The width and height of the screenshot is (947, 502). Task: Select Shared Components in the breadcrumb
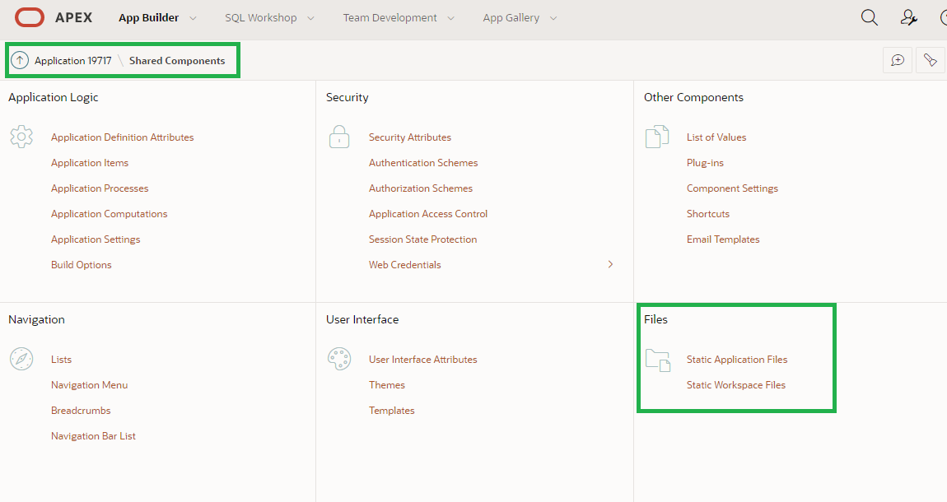tap(178, 60)
